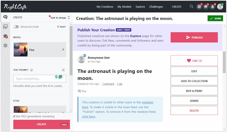Go to the Explore menu item
Viewport: 227px width, 132px height.
tap(140, 7)
